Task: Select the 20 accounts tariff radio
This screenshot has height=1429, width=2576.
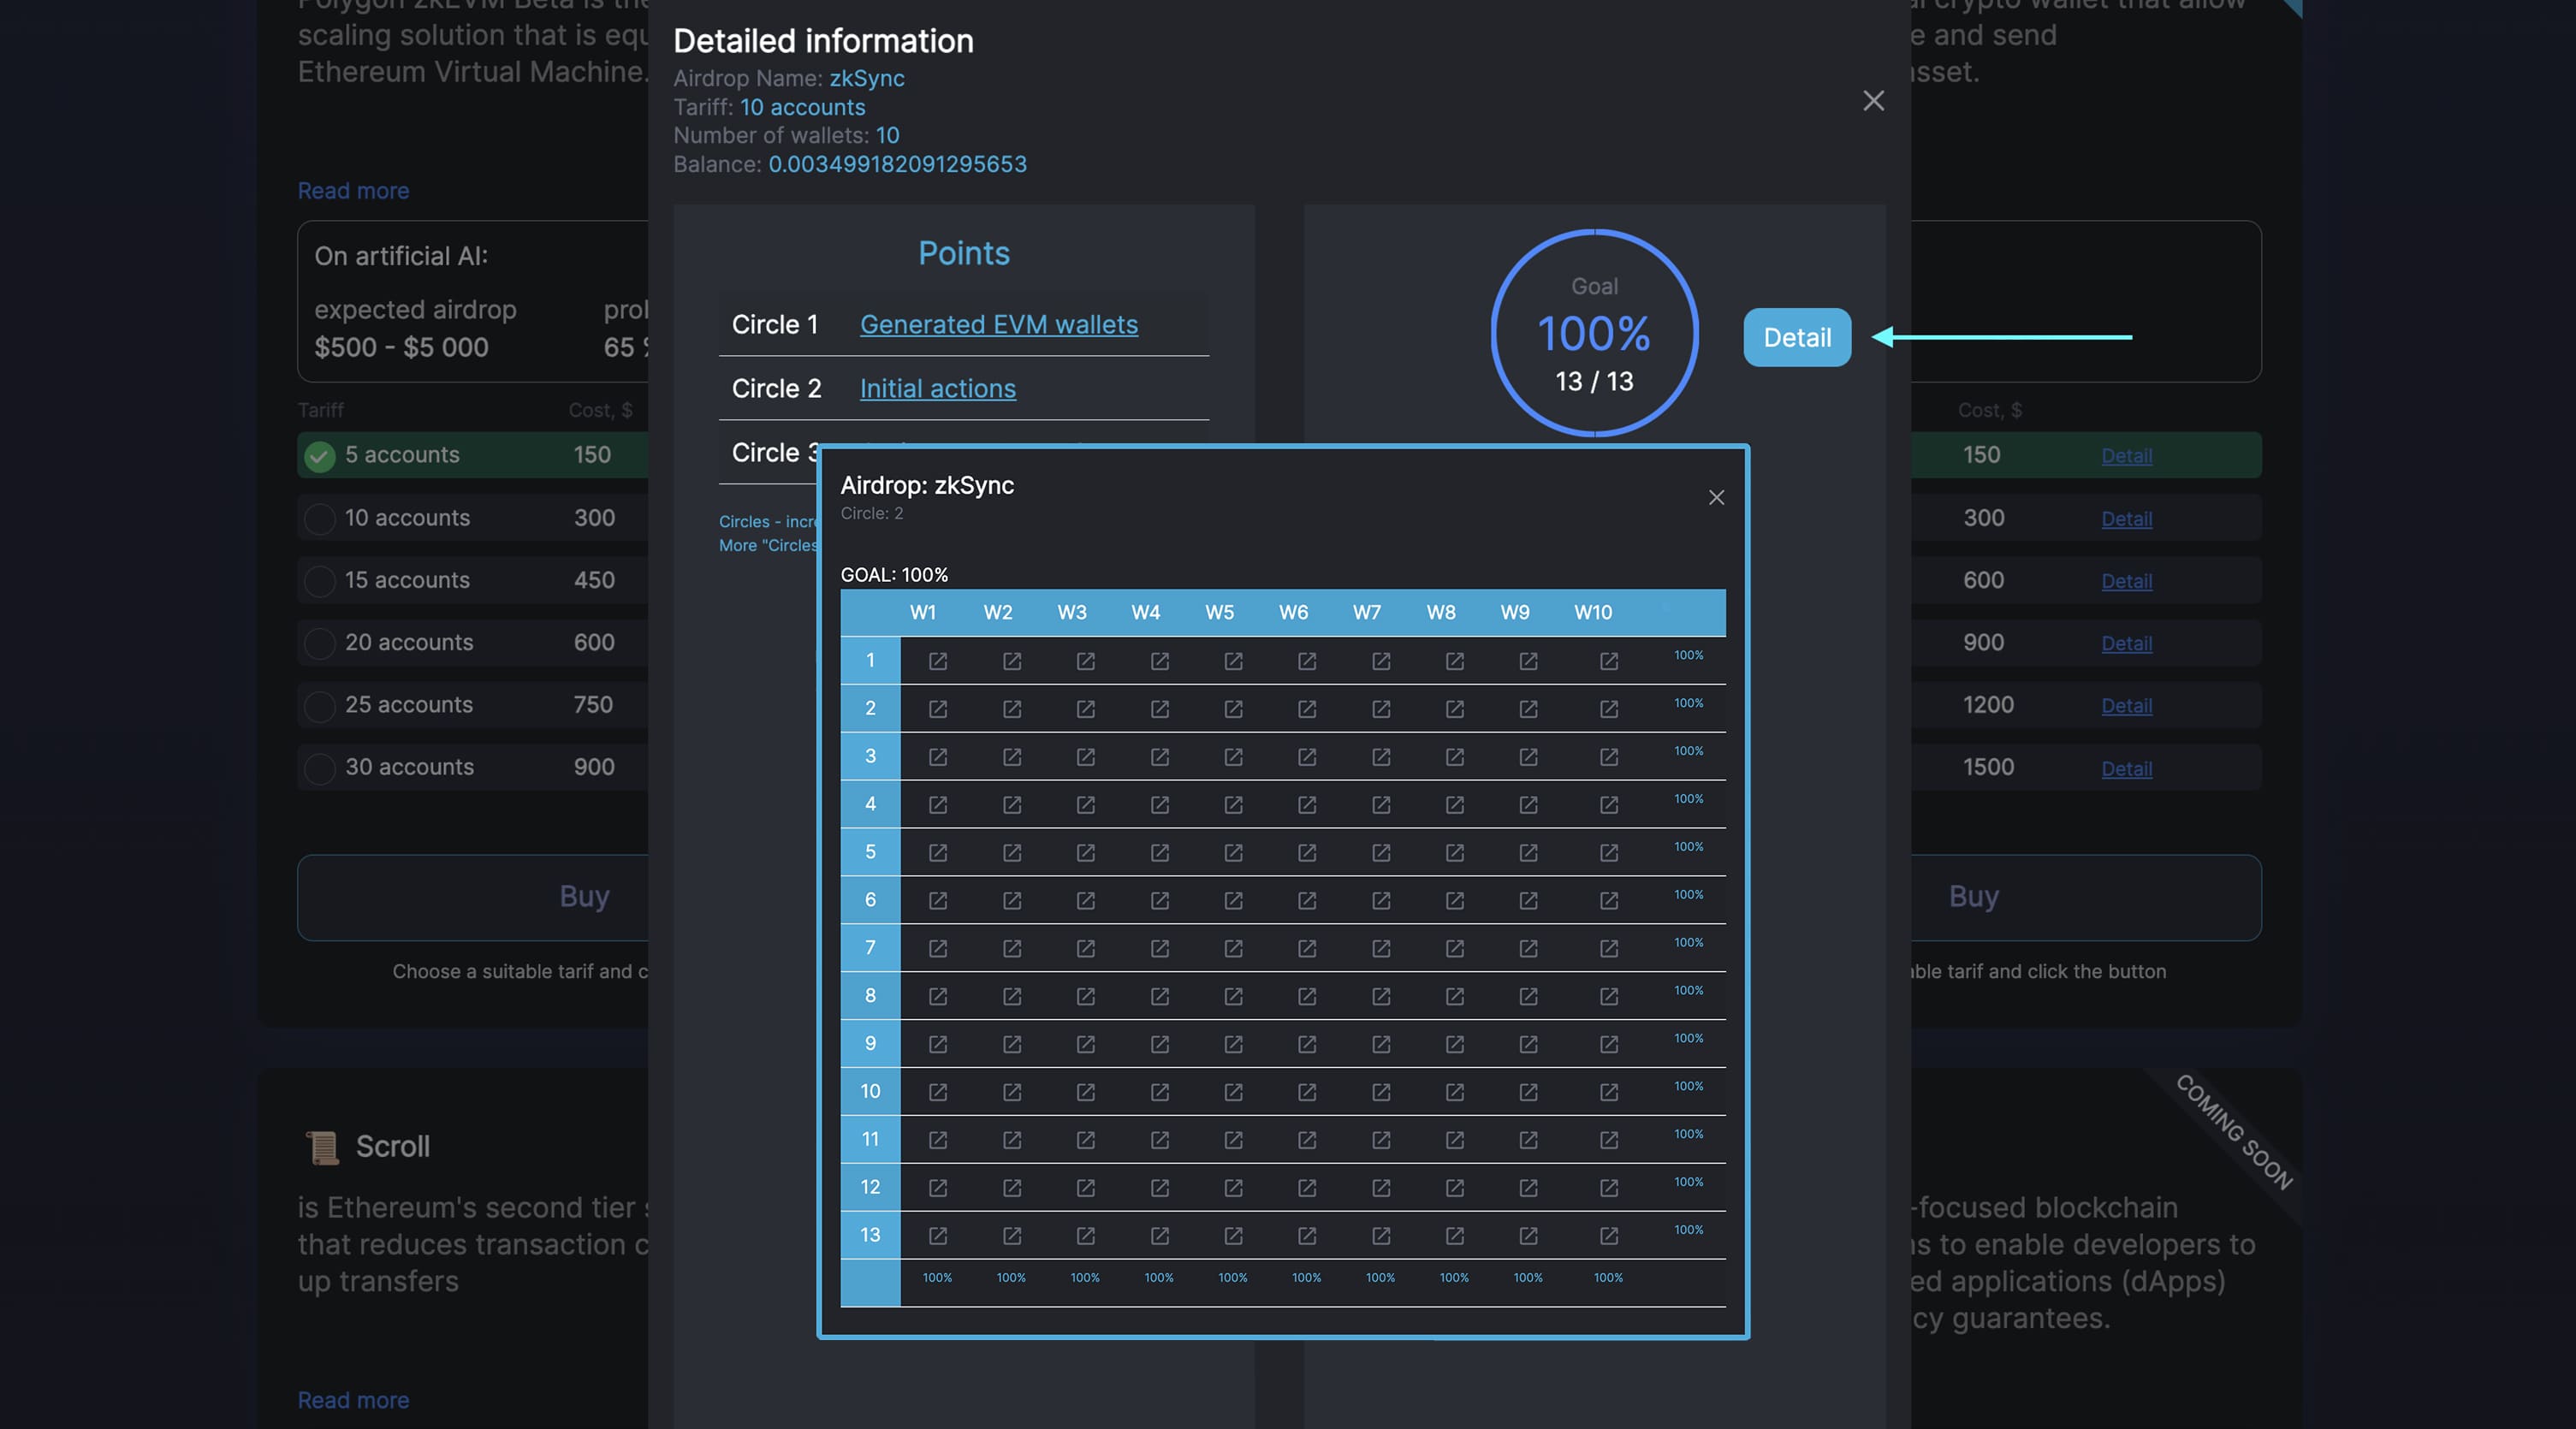Action: coord(319,643)
